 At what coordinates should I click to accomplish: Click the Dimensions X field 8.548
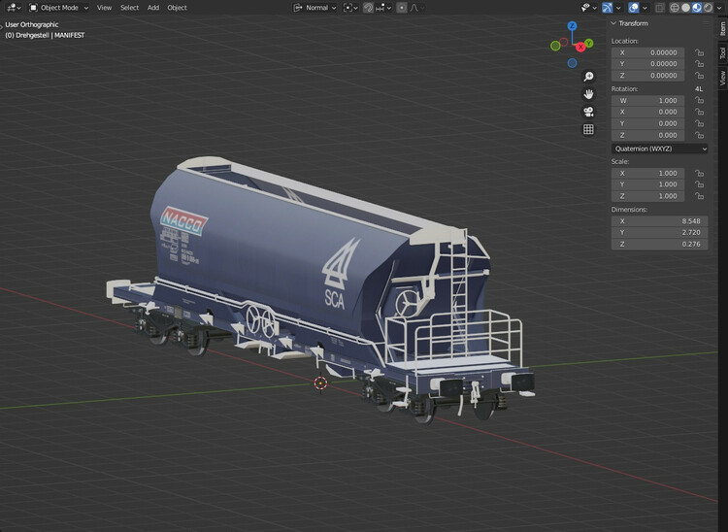[660, 221]
